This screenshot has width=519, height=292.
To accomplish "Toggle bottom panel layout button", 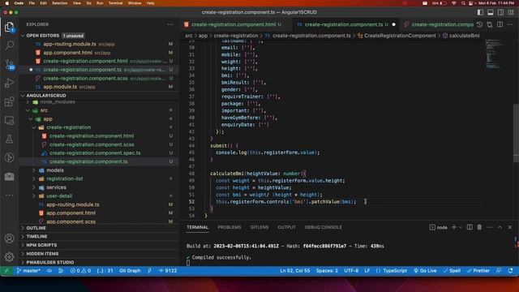I will 491,12.
